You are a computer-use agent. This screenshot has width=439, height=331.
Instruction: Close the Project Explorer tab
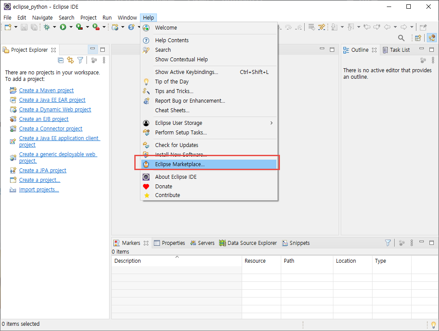[53, 50]
